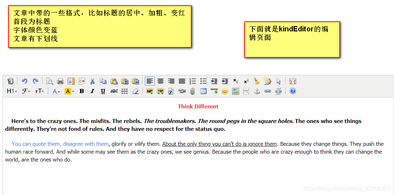Viewport: 394px width, 195px height.
Task: Open the About help dialog
Action: [292, 91]
